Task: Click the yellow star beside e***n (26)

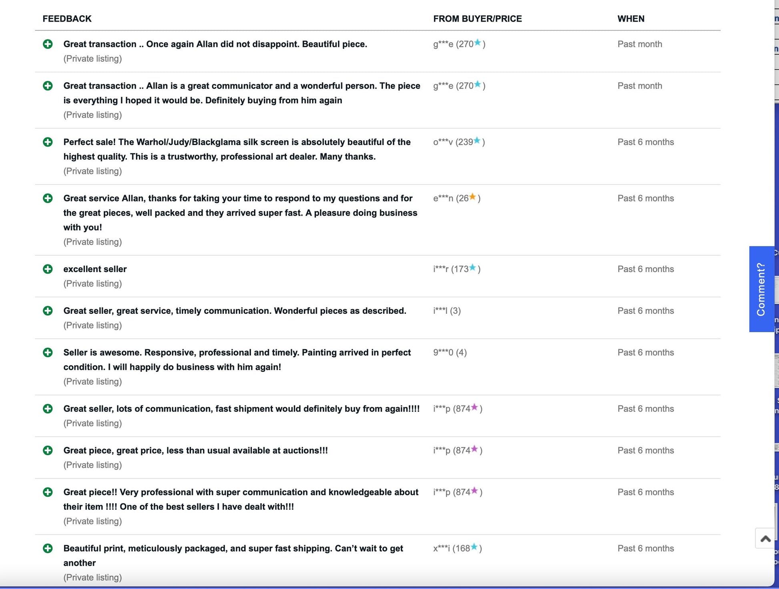Action: (472, 197)
